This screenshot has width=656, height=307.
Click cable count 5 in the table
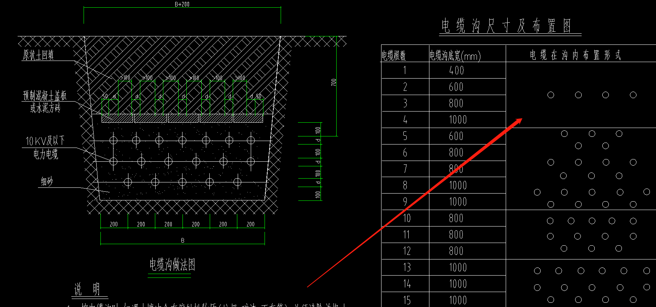click(405, 136)
